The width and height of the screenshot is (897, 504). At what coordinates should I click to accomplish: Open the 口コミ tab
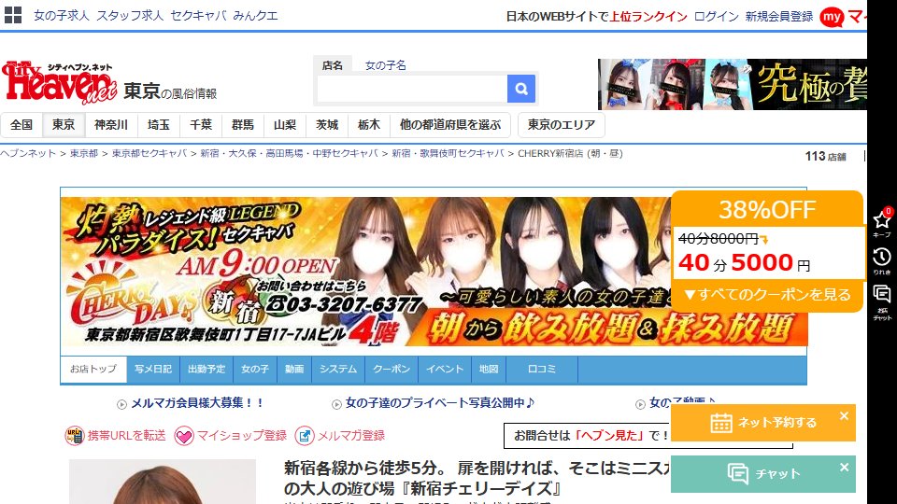(542, 370)
